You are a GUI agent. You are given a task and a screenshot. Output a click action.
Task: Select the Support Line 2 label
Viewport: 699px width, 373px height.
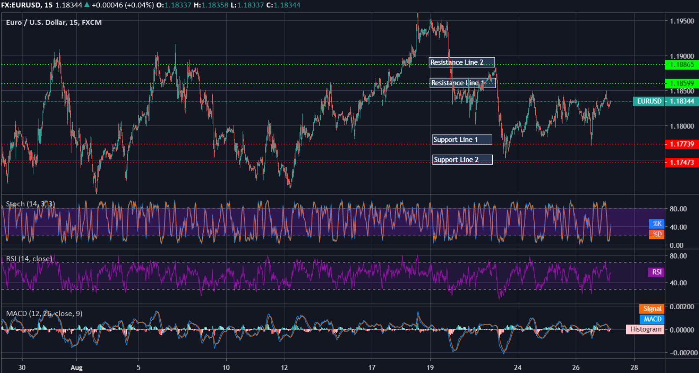462,160
